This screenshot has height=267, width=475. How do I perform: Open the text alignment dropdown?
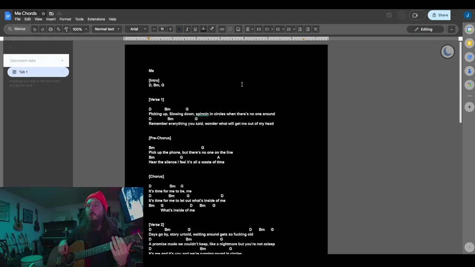pyautogui.click(x=249, y=29)
